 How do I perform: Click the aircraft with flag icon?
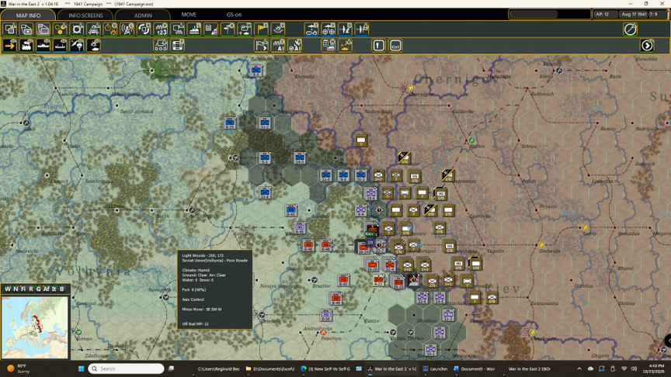(x=362, y=29)
